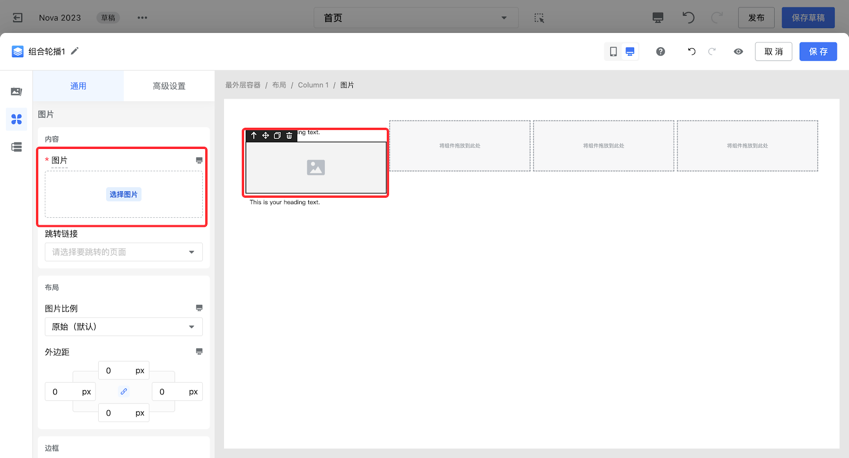Toggle preview with the eye icon
849x458 pixels.
(738, 51)
